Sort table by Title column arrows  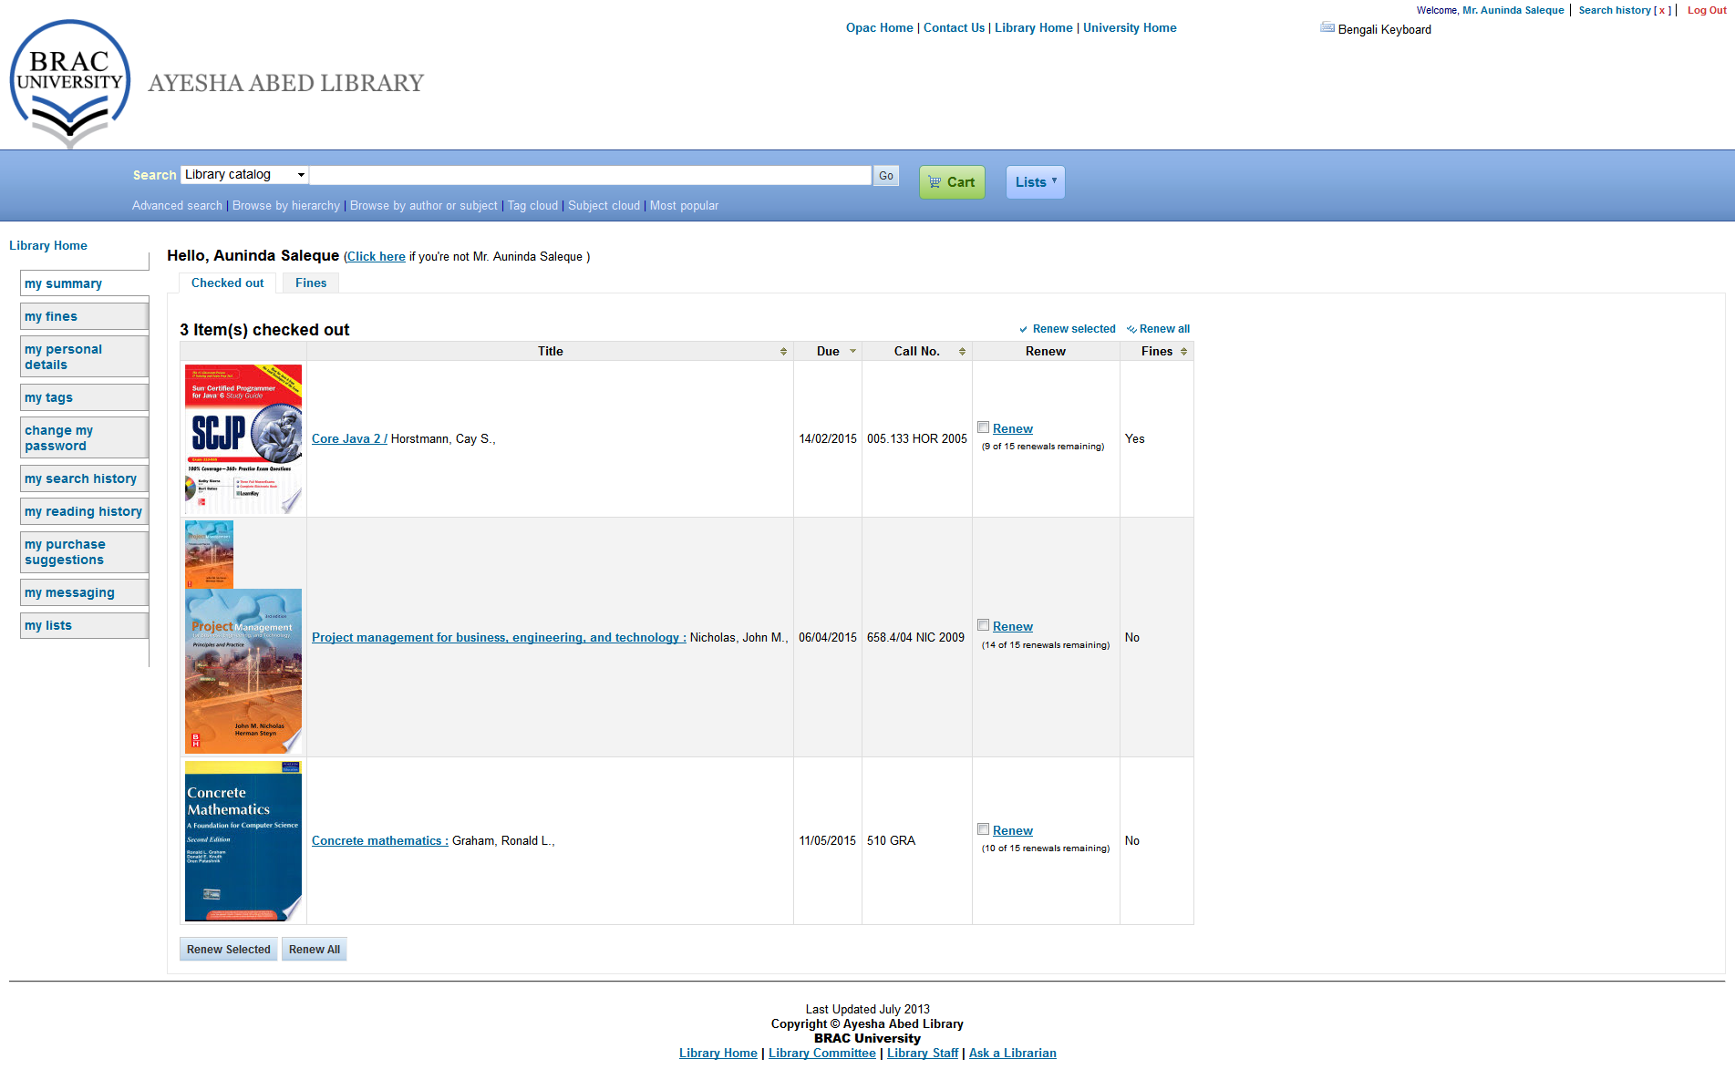tap(783, 352)
